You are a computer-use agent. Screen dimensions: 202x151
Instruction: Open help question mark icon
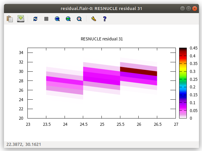(x=105, y=19)
